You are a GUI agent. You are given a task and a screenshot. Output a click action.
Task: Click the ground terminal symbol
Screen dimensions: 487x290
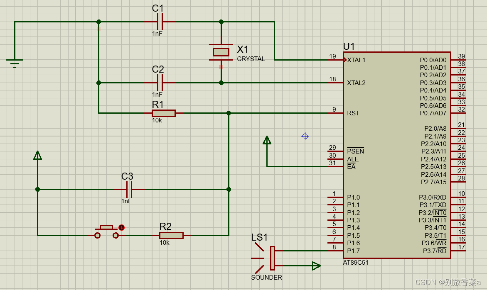[x=15, y=63]
